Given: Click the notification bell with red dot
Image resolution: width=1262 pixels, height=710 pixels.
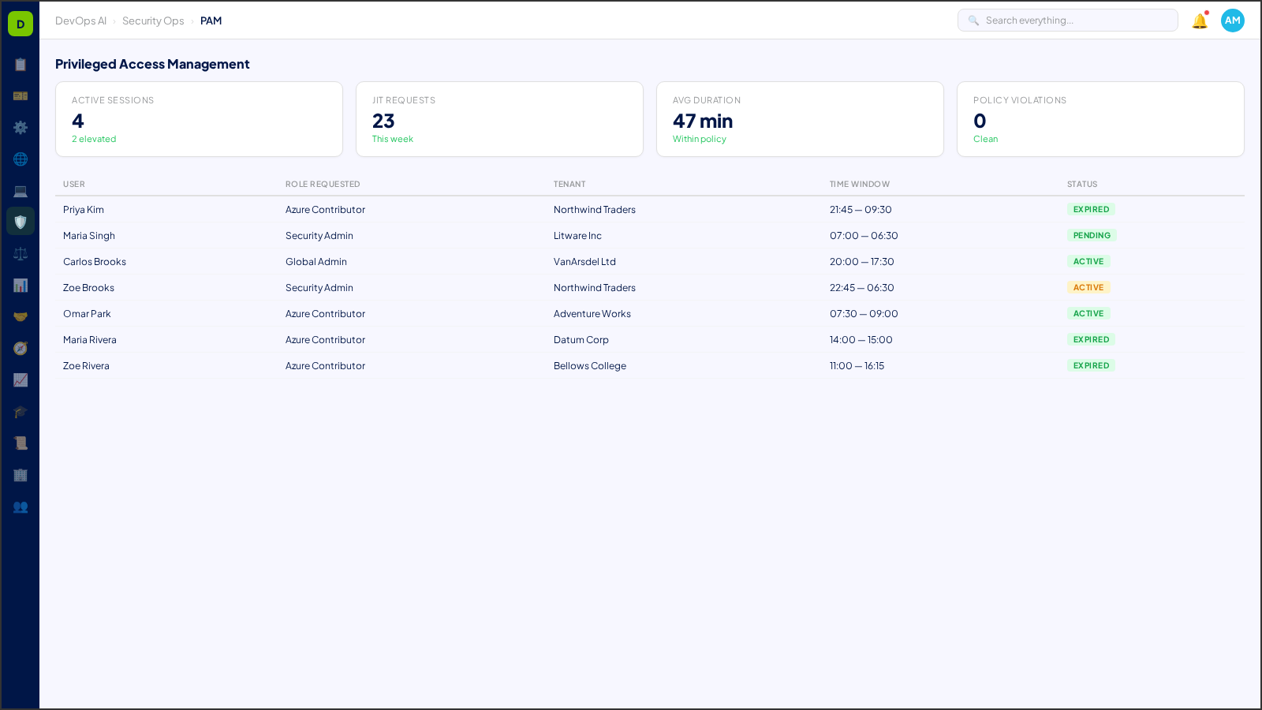Looking at the screenshot, I should (x=1199, y=21).
